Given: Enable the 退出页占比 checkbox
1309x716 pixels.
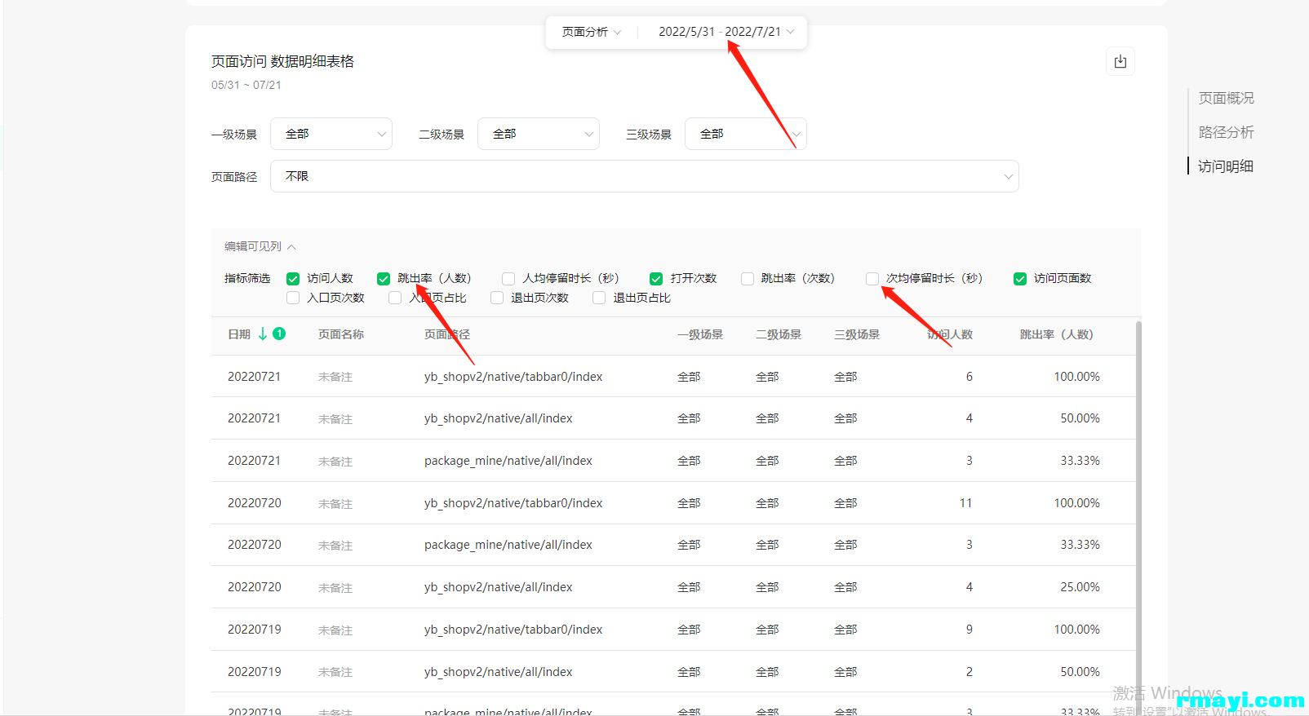Looking at the screenshot, I should click(x=599, y=298).
